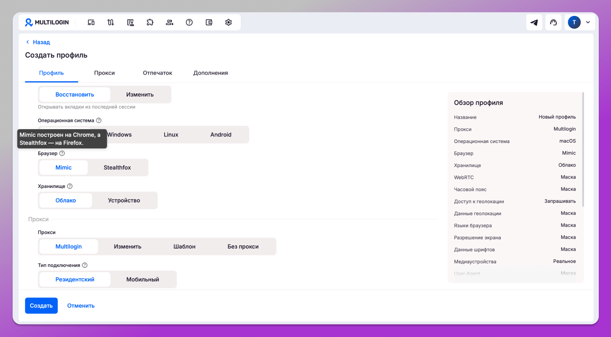Select the Шаблон proxy option
This screenshot has height=337, width=611.
pos(185,247)
